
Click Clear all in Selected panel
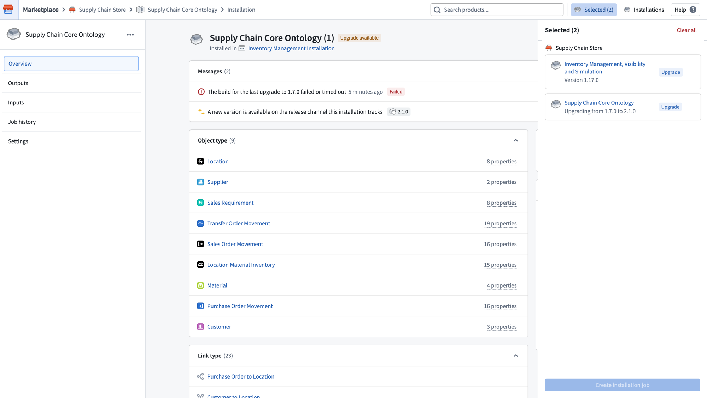(686, 30)
